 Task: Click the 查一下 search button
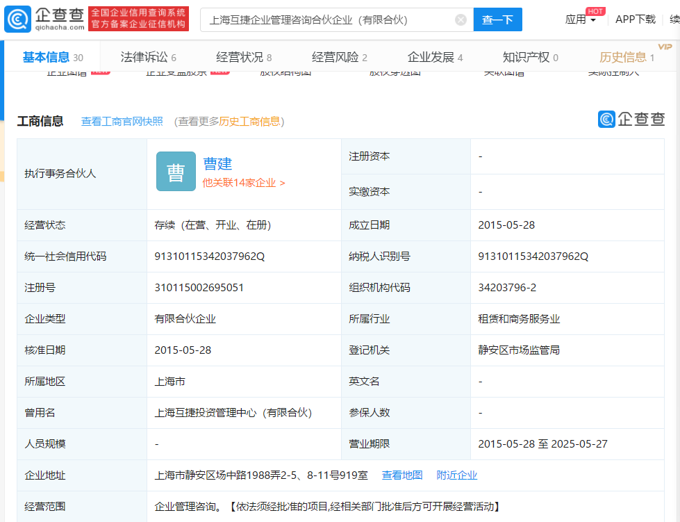497,19
